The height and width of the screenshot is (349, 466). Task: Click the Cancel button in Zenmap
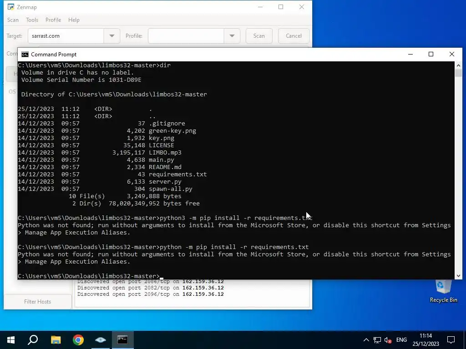coord(294,36)
